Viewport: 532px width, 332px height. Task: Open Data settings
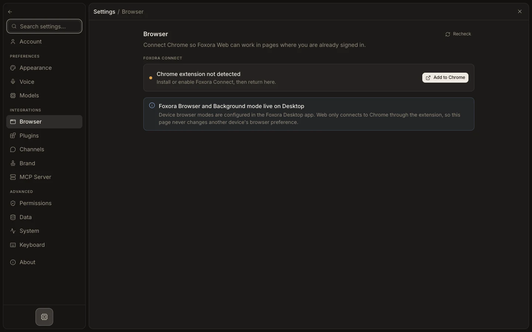coord(44,217)
